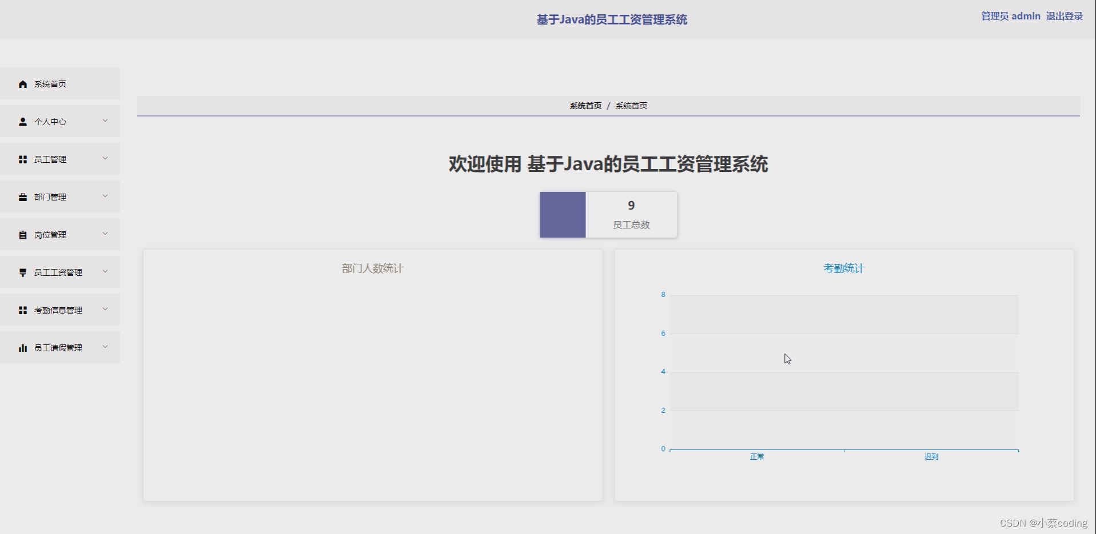Open the 系统首页 sidebar menu item
This screenshot has height=534, width=1096.
tap(60, 83)
